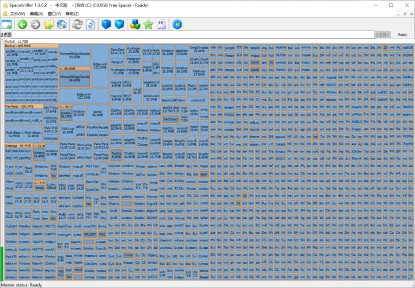Screen dimensions: 415x288
Task: Select the AzureS block
Action: coord(331,78)
